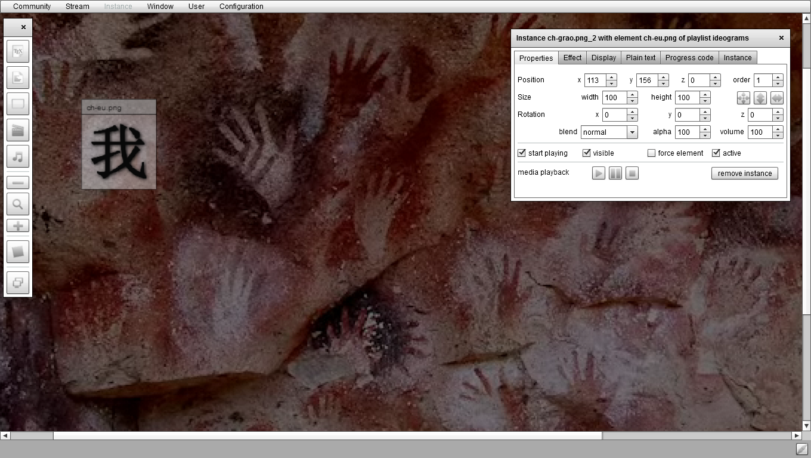811x458 pixels.
Task: Increase Position x with the up arrow
Action: [611, 77]
